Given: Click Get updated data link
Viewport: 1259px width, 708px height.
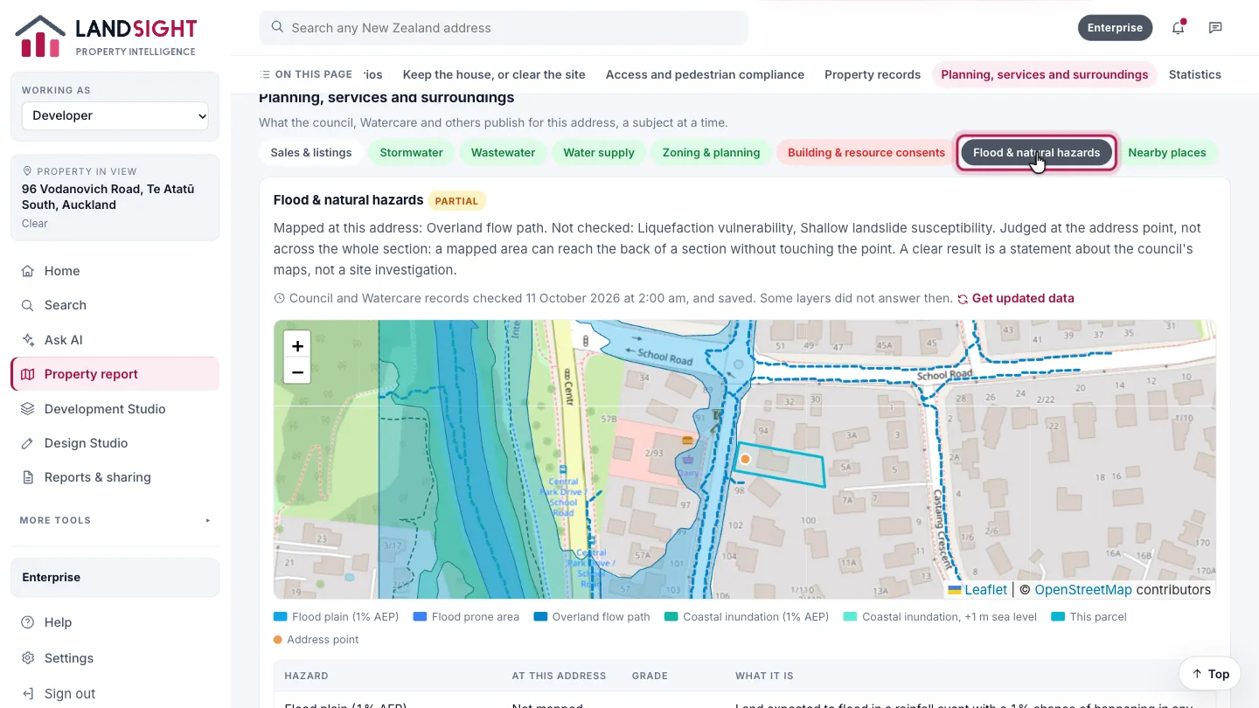Looking at the screenshot, I should coord(1023,298).
